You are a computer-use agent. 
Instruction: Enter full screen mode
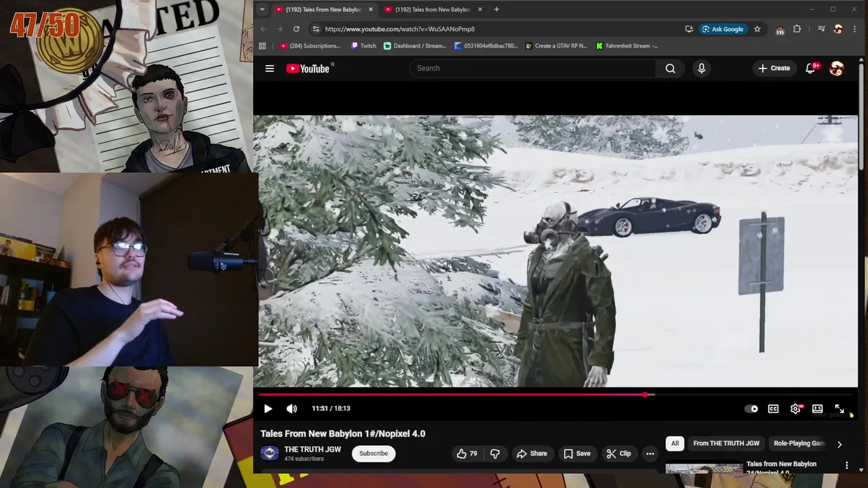840,409
